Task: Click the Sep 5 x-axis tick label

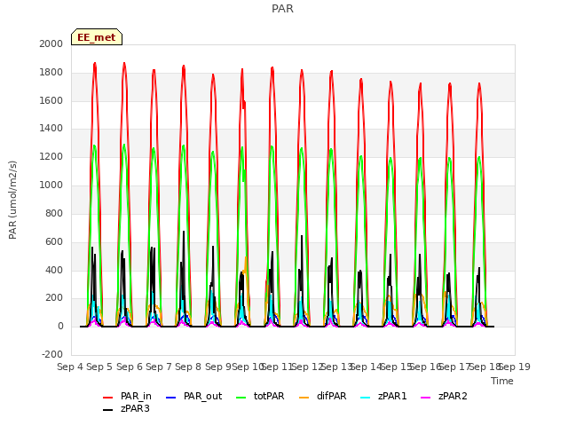Action: point(99,367)
